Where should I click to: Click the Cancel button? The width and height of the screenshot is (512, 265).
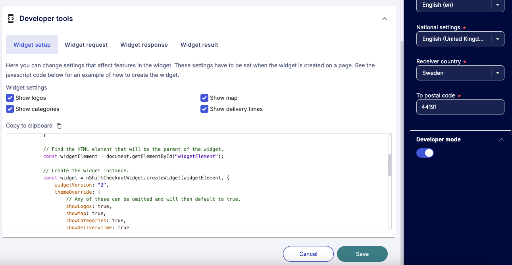coord(308,254)
